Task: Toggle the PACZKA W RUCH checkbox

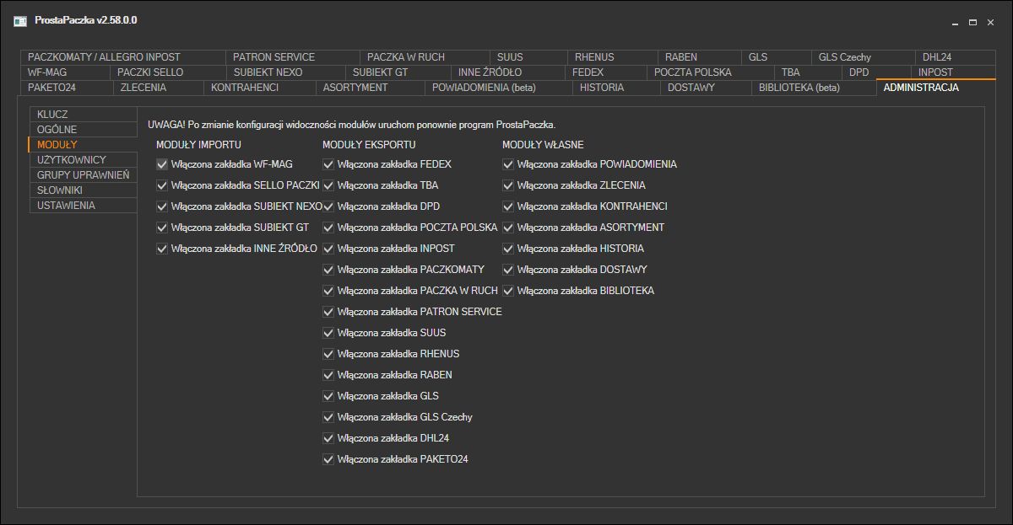Action: (328, 291)
